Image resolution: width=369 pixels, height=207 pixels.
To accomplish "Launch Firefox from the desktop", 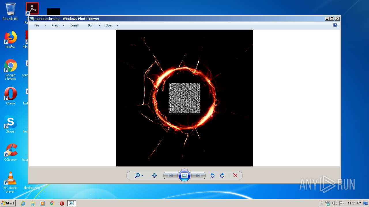I will click(10, 40).
